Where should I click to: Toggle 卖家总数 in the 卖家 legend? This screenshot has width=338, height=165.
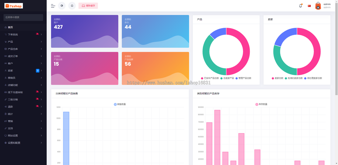(277, 78)
